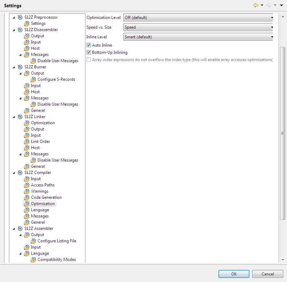Click the S12Z Compiler tool icon

[20, 173]
